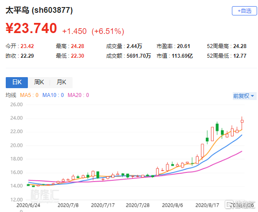Click the 2020/7/17 date axis label
Viewport: 258px width, 212px height.
pyautogui.click(x=103, y=205)
